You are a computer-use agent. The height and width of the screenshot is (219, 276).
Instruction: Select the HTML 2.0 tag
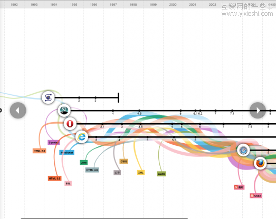tap(40, 151)
